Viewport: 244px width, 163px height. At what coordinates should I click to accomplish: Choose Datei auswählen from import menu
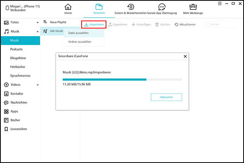point(84,33)
